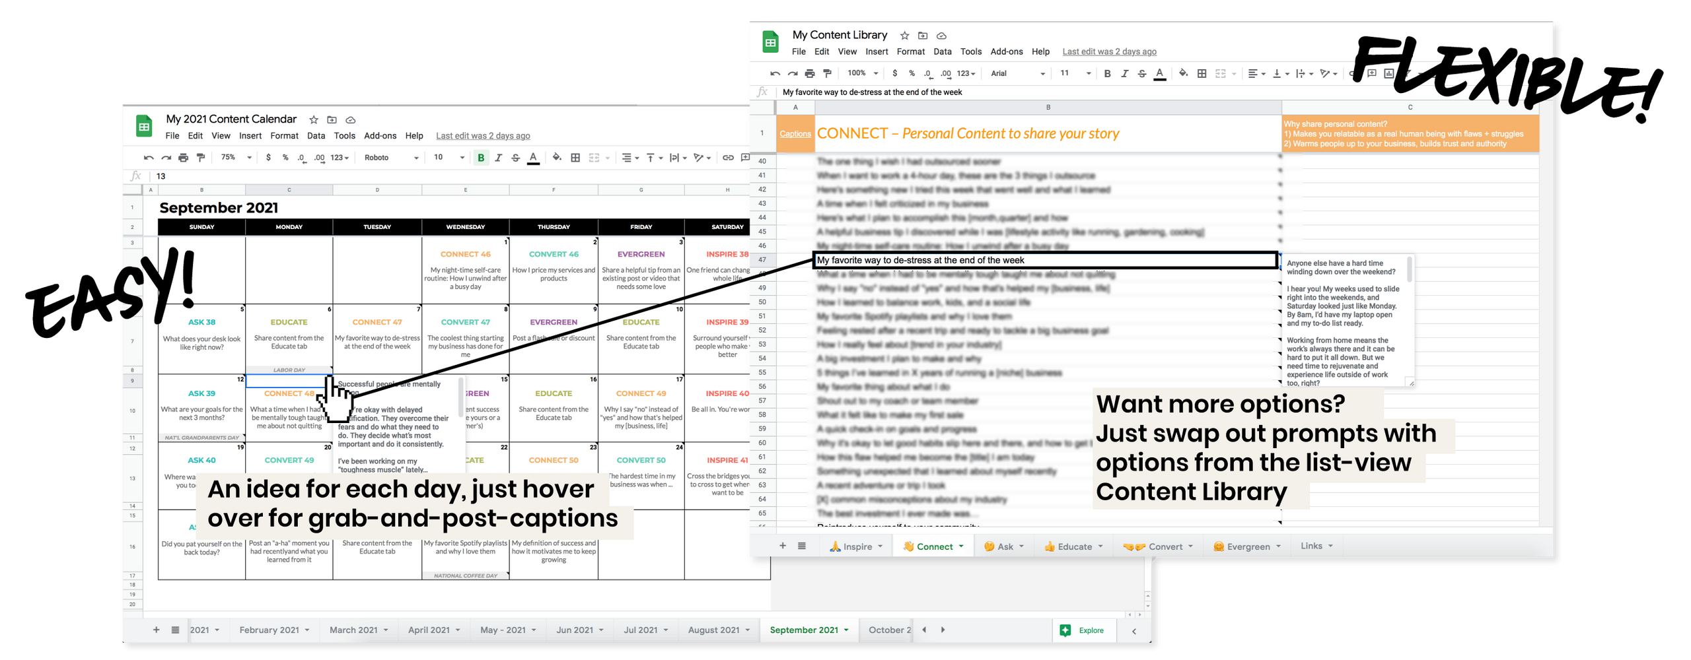Switch to the February 2021 sheet tab
The image size is (1691, 660).
point(274,630)
